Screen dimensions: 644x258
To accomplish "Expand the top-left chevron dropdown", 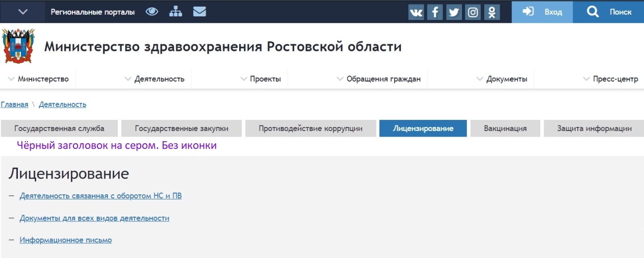I will point(23,12).
